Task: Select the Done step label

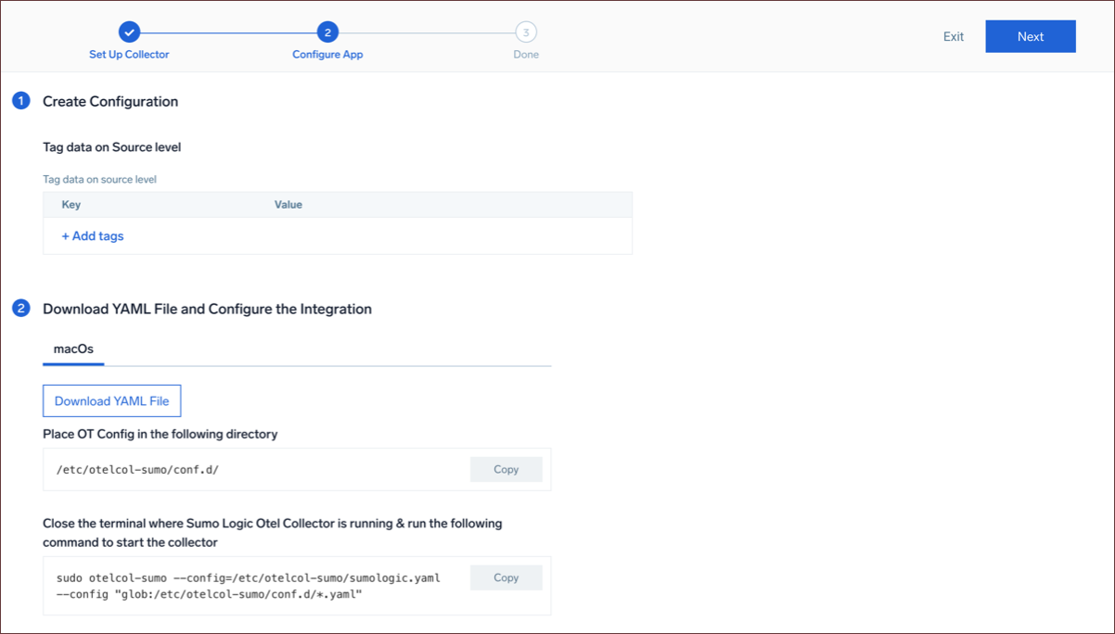Action: [x=526, y=55]
